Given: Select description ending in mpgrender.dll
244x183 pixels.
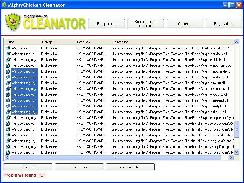Looking at the screenshot, I should tap(171, 71).
